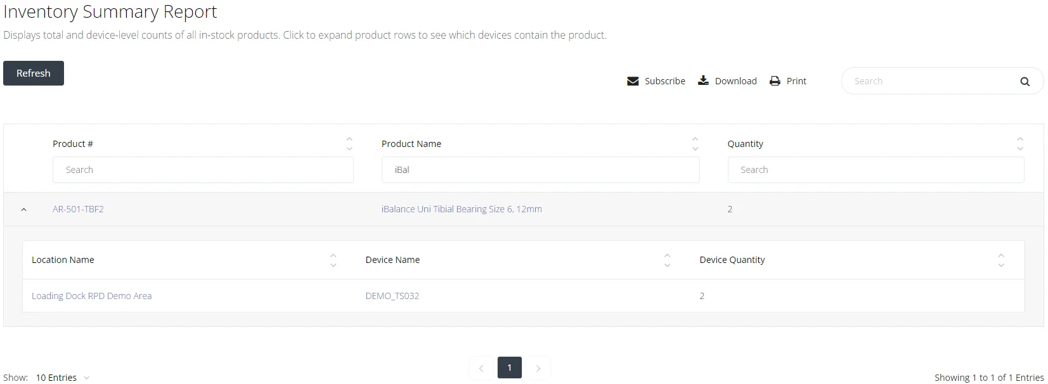Sort by Device Quantity column arrows
This screenshot has width=1048, height=384.
click(x=1001, y=260)
